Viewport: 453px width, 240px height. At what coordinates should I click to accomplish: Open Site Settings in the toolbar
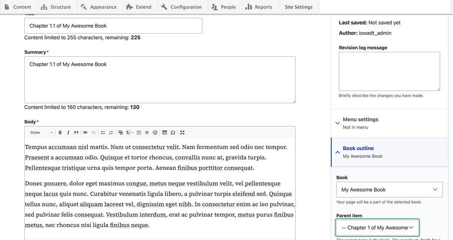click(x=299, y=7)
